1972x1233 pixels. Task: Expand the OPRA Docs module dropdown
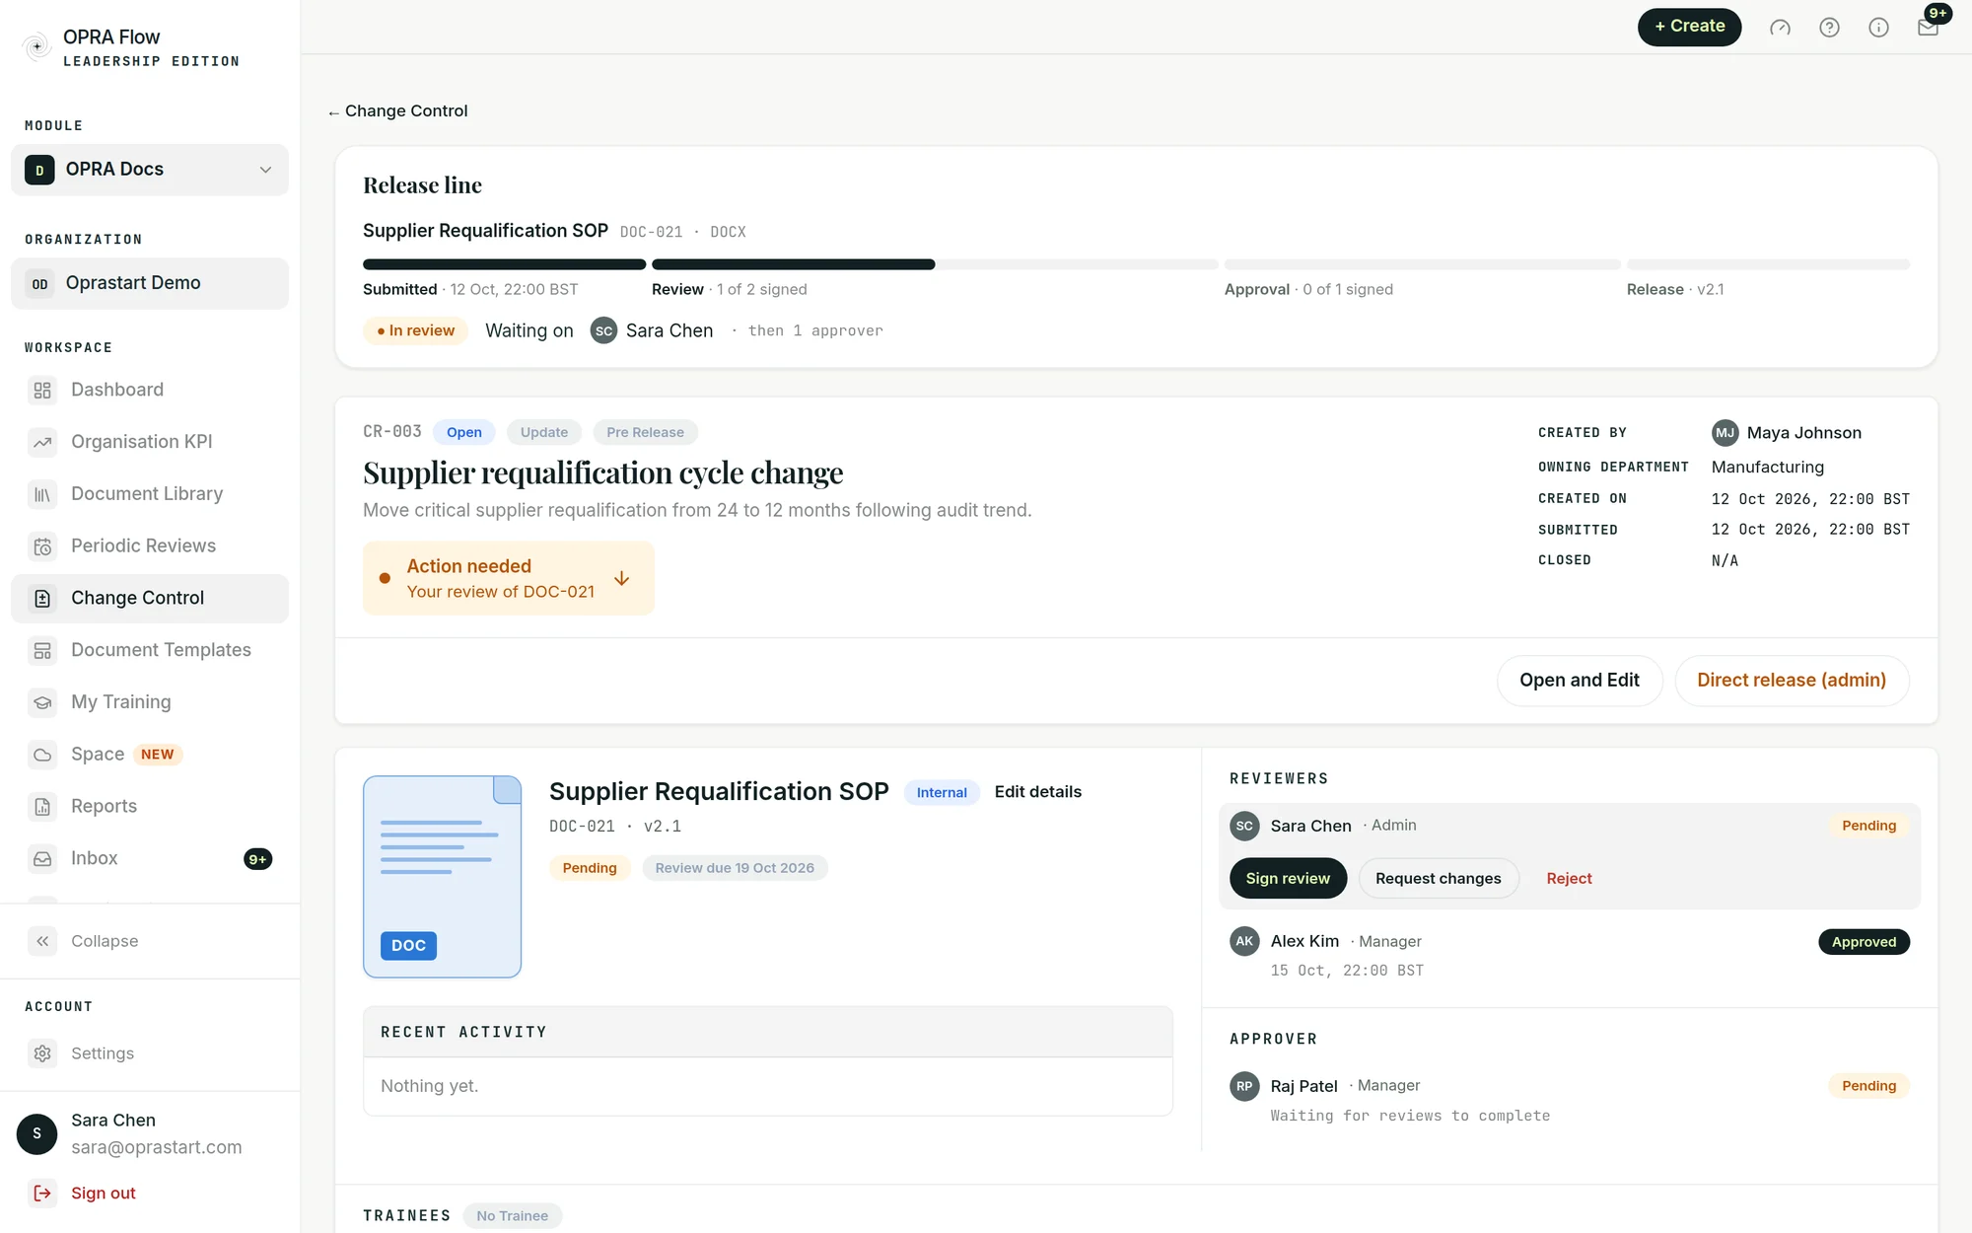tap(150, 170)
